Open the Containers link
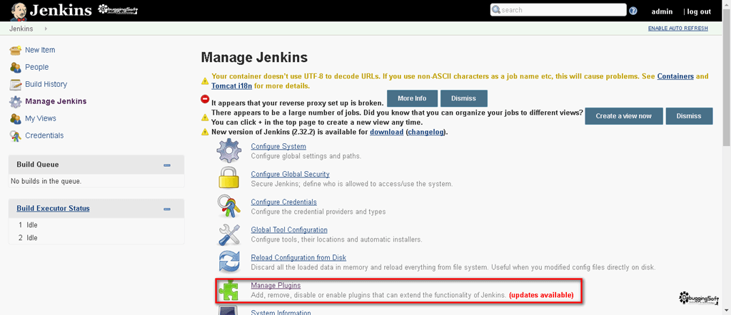 (x=675, y=76)
